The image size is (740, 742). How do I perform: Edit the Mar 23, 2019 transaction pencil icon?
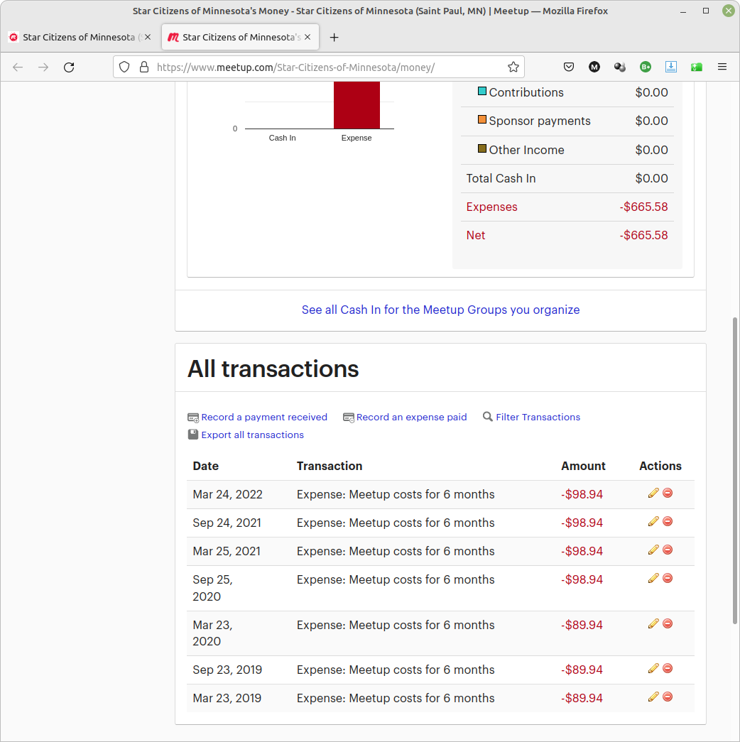tap(653, 697)
